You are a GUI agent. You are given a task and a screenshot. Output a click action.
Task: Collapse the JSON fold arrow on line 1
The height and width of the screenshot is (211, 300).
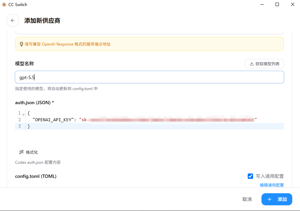[23, 114]
